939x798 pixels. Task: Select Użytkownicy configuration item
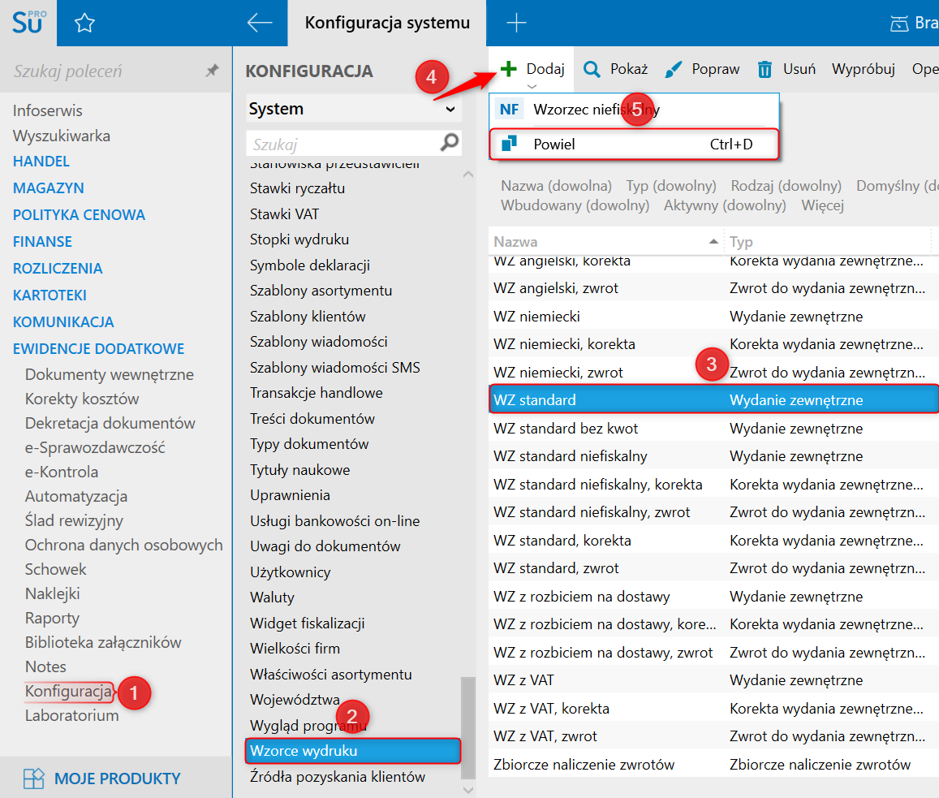point(290,572)
